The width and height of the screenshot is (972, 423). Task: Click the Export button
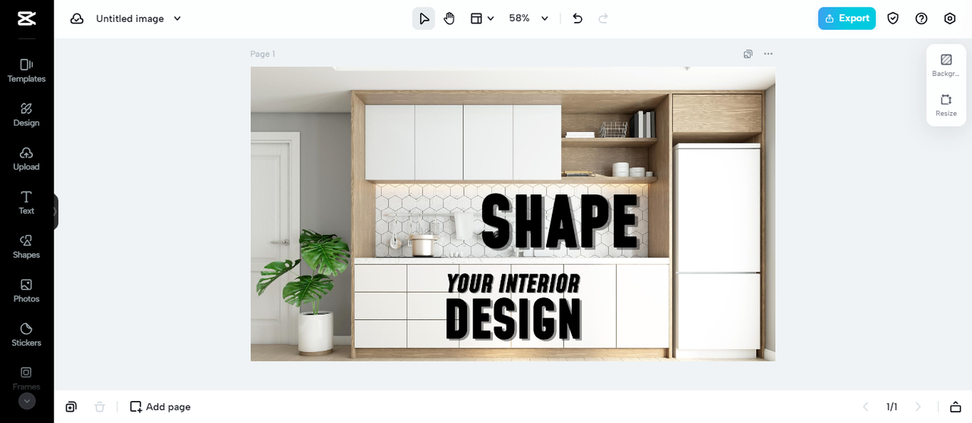point(847,18)
